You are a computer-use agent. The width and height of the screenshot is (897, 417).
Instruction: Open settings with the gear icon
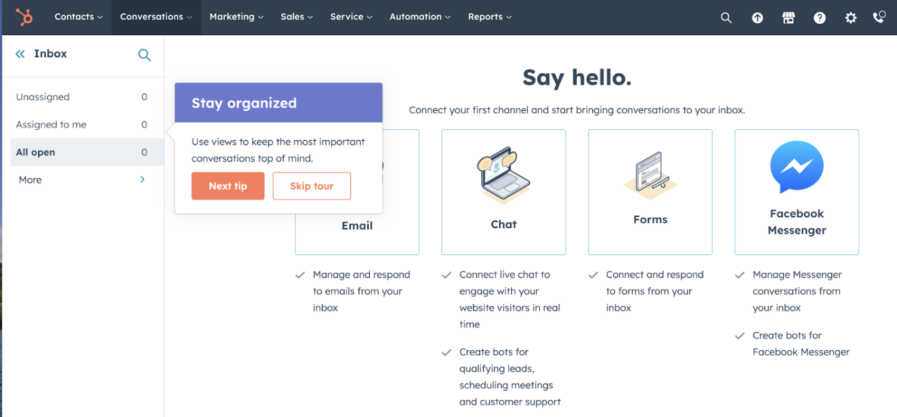pyautogui.click(x=850, y=17)
